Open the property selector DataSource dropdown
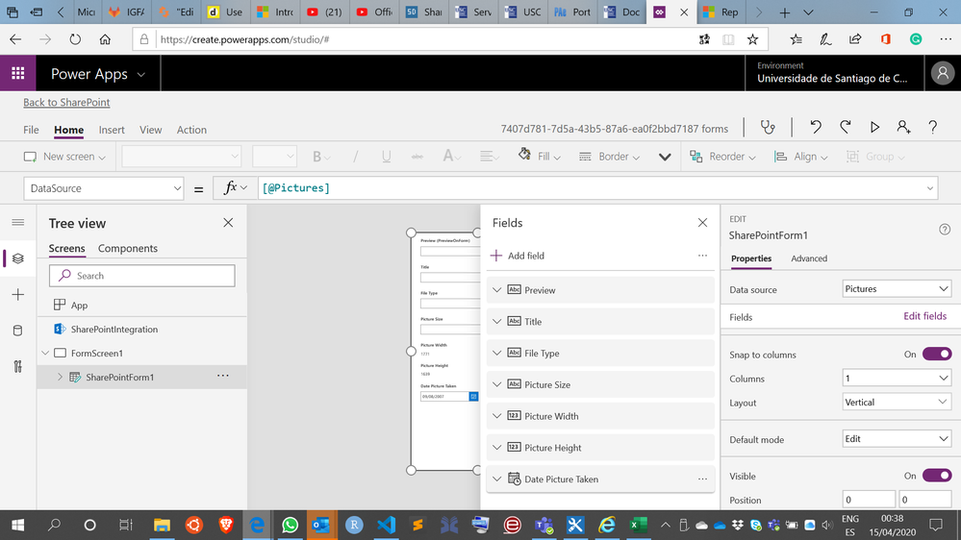The height and width of the screenshot is (540, 961). (104, 188)
